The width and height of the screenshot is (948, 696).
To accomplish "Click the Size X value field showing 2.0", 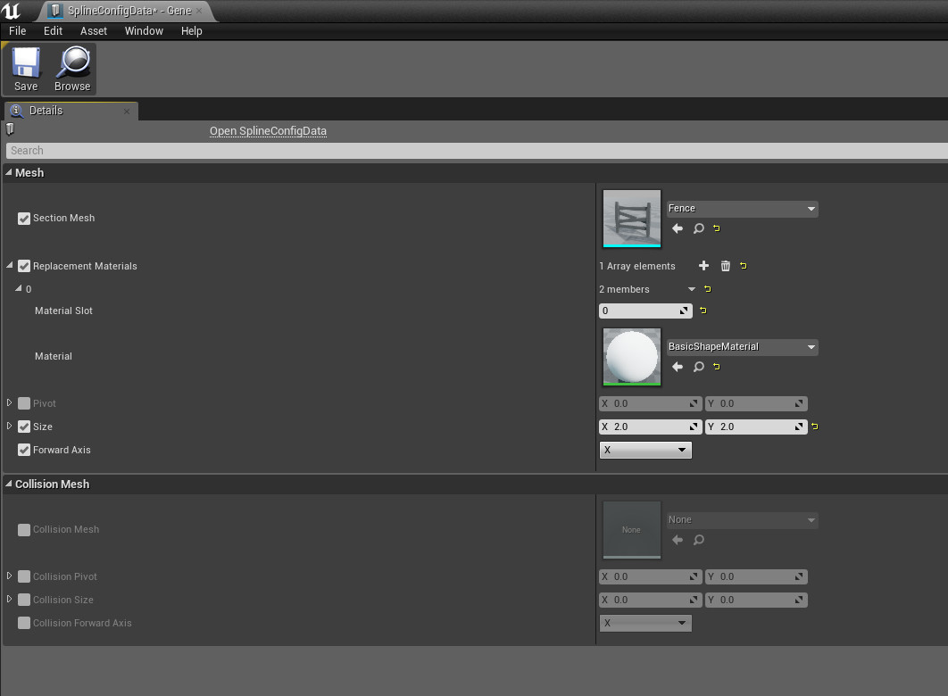I will [650, 427].
